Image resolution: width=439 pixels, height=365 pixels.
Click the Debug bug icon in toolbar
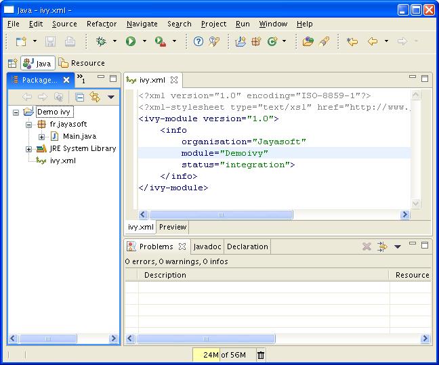tap(101, 41)
